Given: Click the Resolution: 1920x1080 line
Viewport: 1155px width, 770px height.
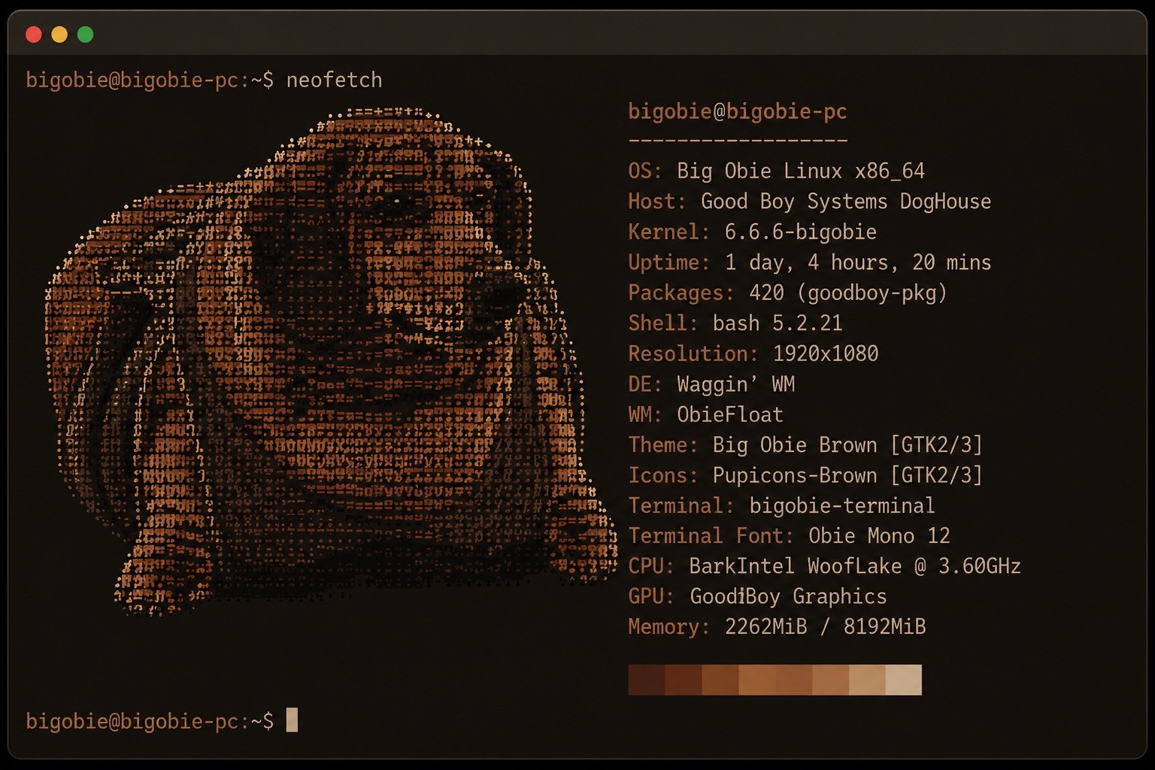Looking at the screenshot, I should (x=753, y=353).
